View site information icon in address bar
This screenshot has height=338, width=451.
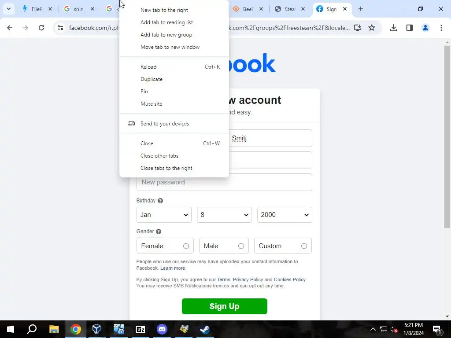tap(60, 28)
